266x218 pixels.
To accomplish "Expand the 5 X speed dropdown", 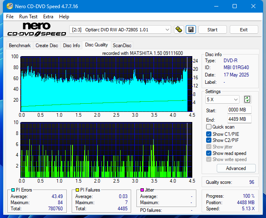I will coord(222,100).
